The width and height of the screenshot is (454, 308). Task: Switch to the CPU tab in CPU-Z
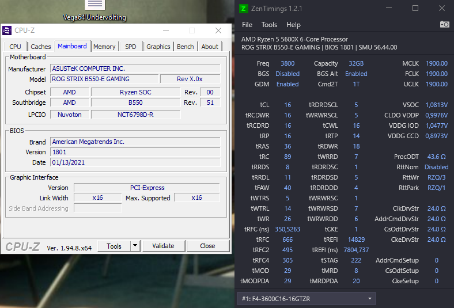[x=16, y=47]
